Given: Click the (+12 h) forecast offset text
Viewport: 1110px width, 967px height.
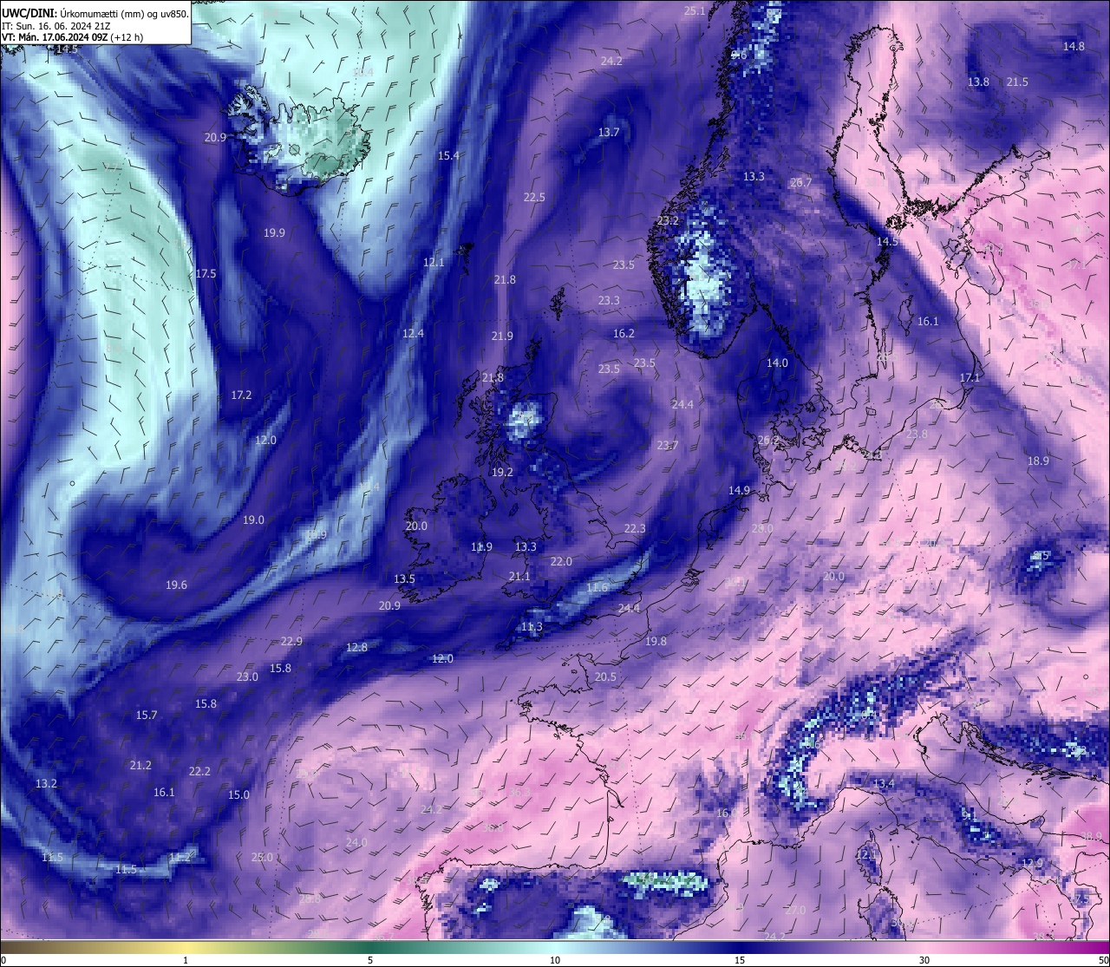Looking at the screenshot, I should (x=127, y=37).
